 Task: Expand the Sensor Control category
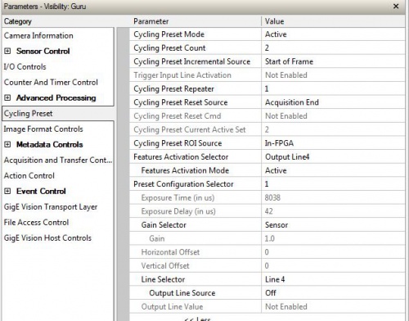pyautogui.click(x=7, y=51)
